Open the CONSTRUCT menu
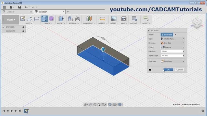This screenshot has height=116, width=207. point(89,23)
